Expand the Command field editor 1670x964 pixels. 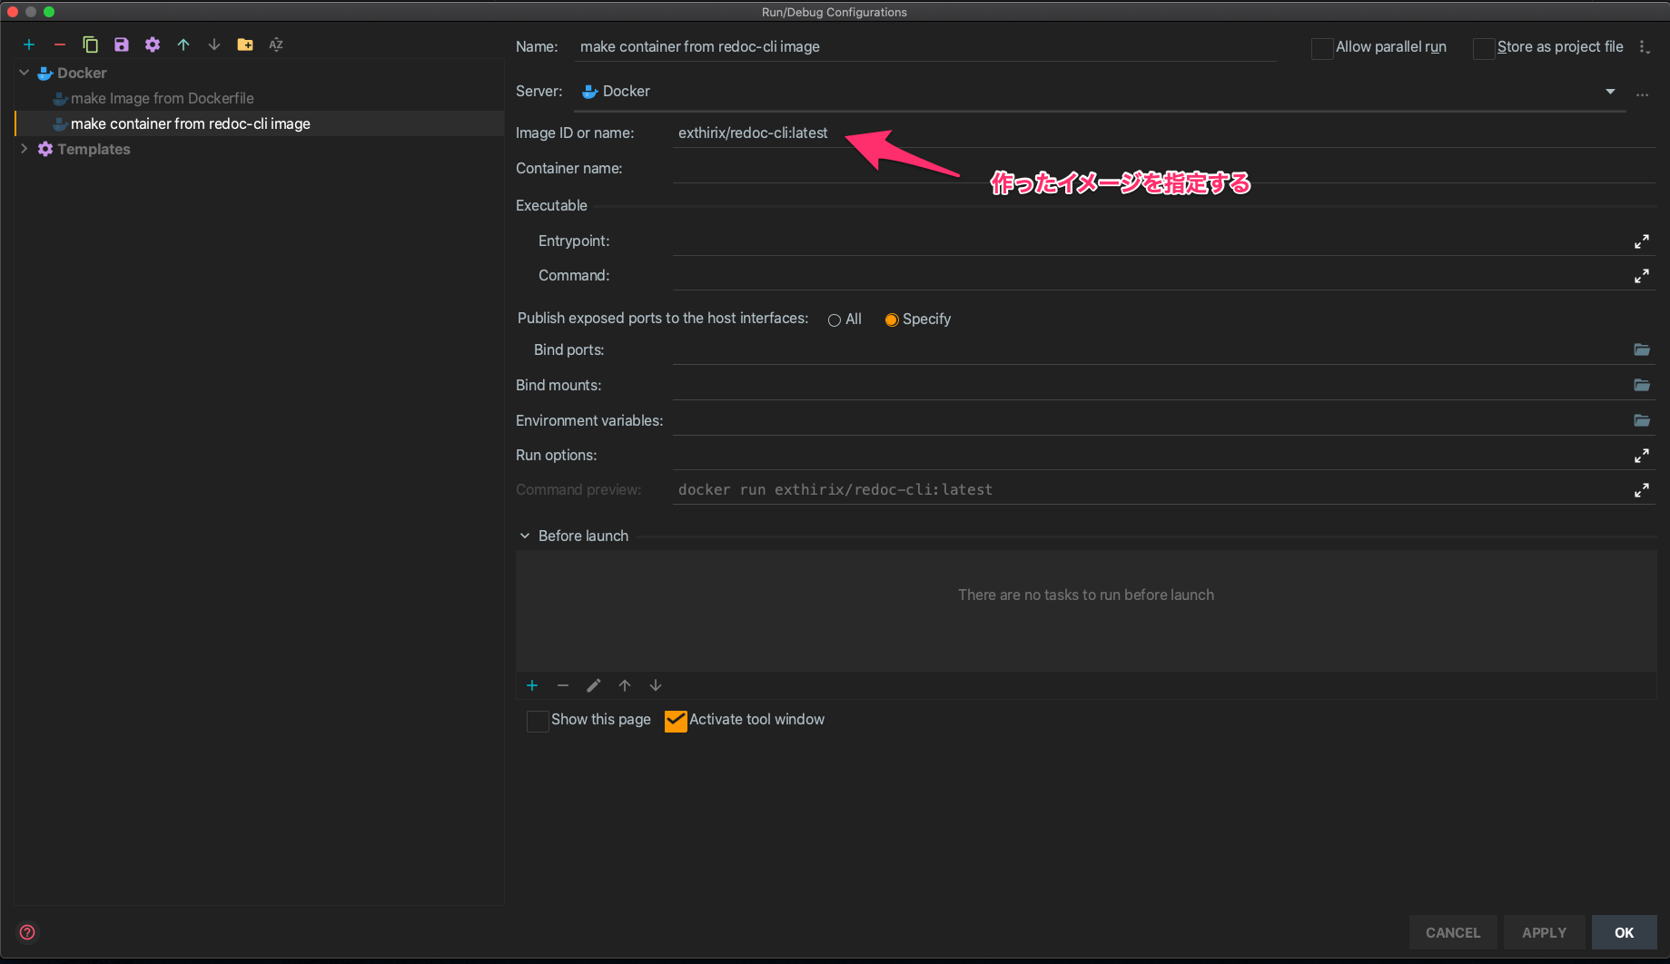pyautogui.click(x=1642, y=276)
